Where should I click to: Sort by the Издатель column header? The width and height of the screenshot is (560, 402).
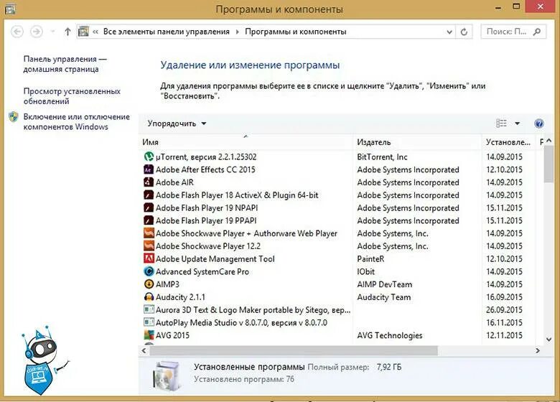(418, 142)
